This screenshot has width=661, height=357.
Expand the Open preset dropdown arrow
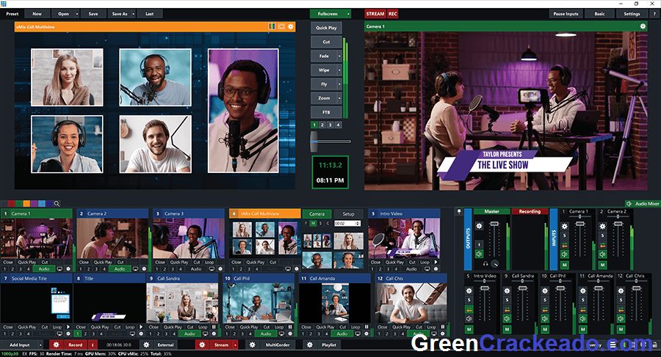point(75,14)
